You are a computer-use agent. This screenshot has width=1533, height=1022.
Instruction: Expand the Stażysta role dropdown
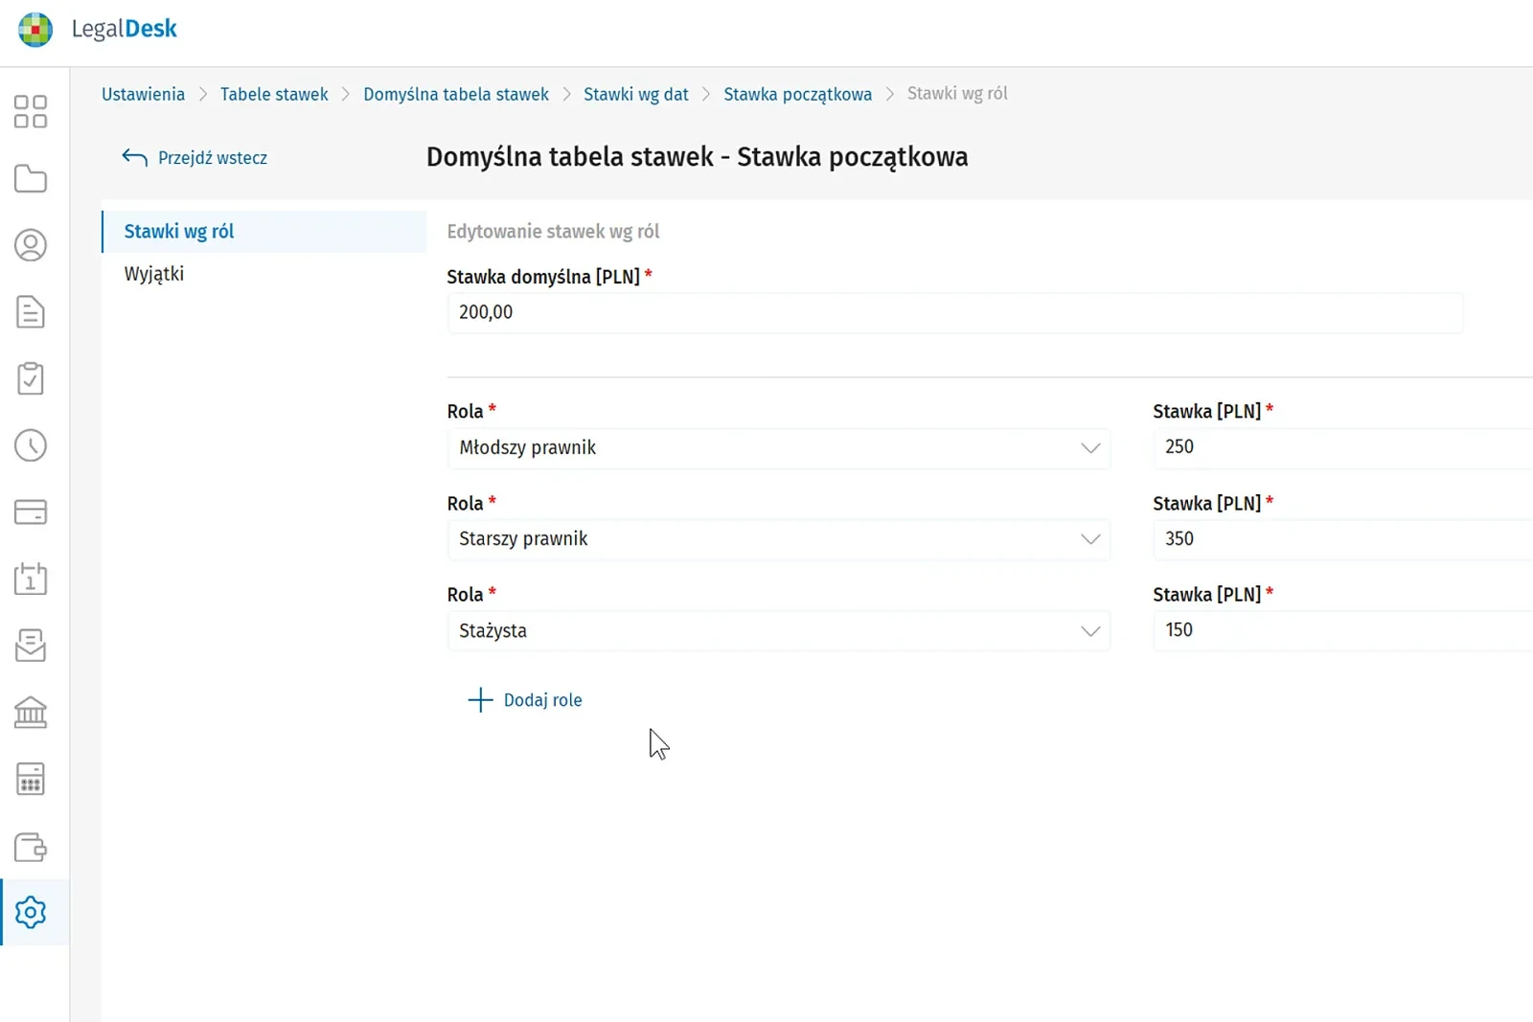point(779,631)
